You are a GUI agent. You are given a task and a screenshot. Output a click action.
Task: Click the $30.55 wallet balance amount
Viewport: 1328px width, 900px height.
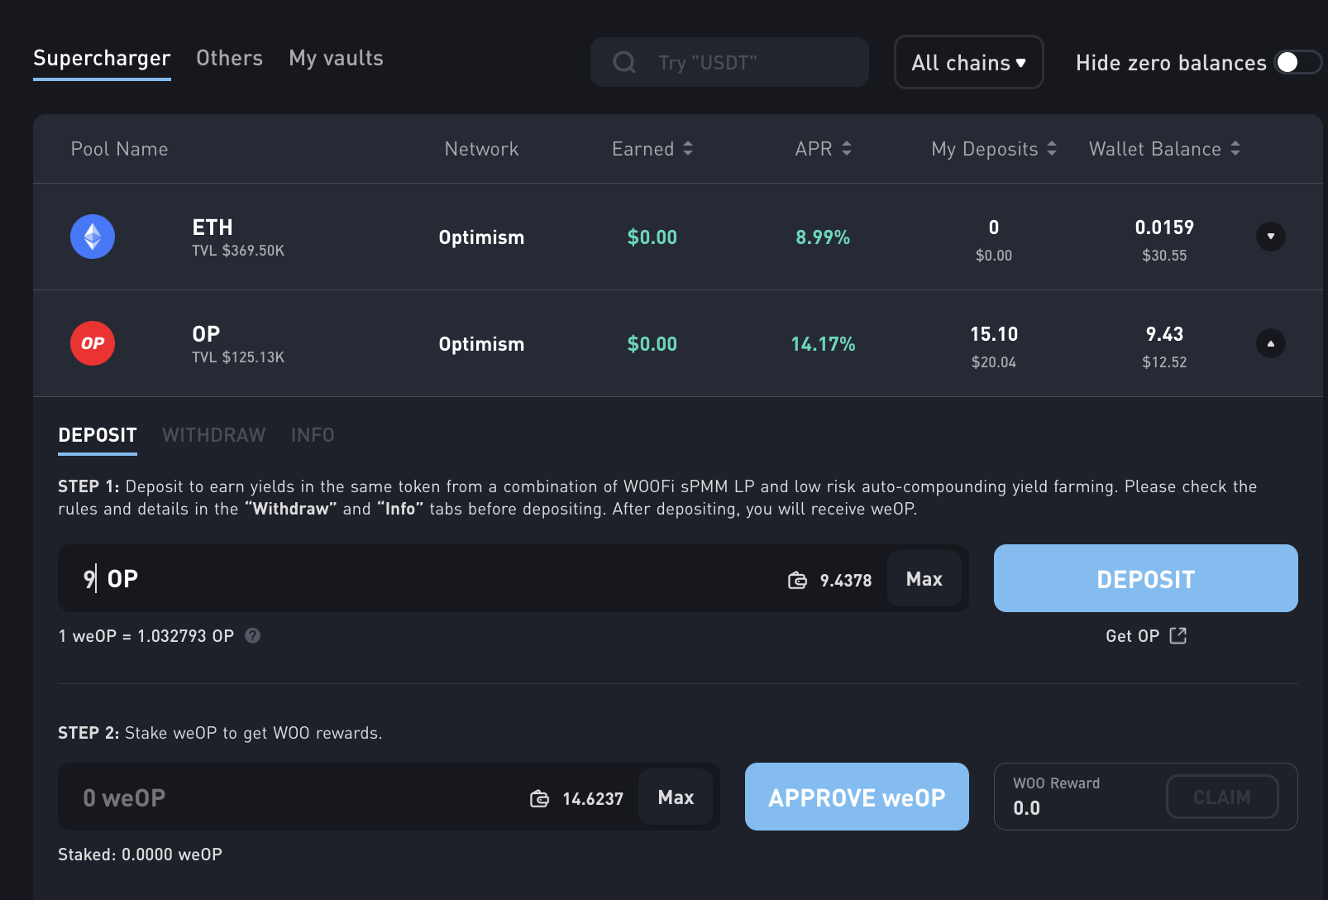1164,256
